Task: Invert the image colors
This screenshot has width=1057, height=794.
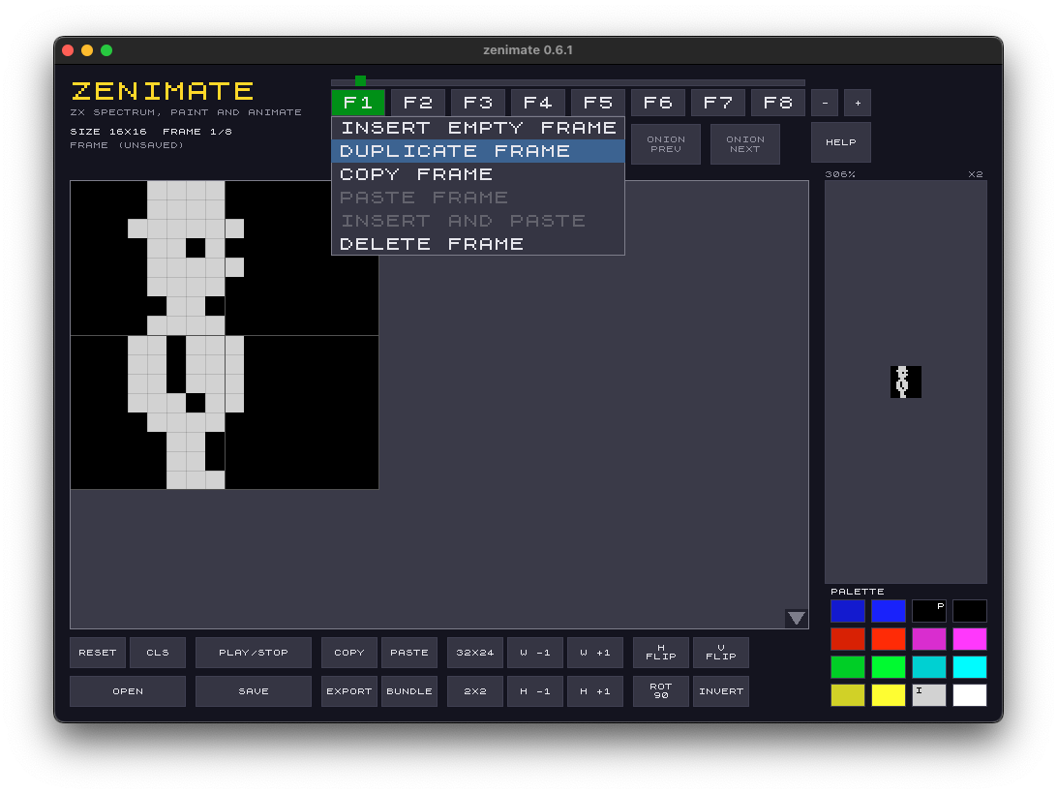Action: point(720,690)
